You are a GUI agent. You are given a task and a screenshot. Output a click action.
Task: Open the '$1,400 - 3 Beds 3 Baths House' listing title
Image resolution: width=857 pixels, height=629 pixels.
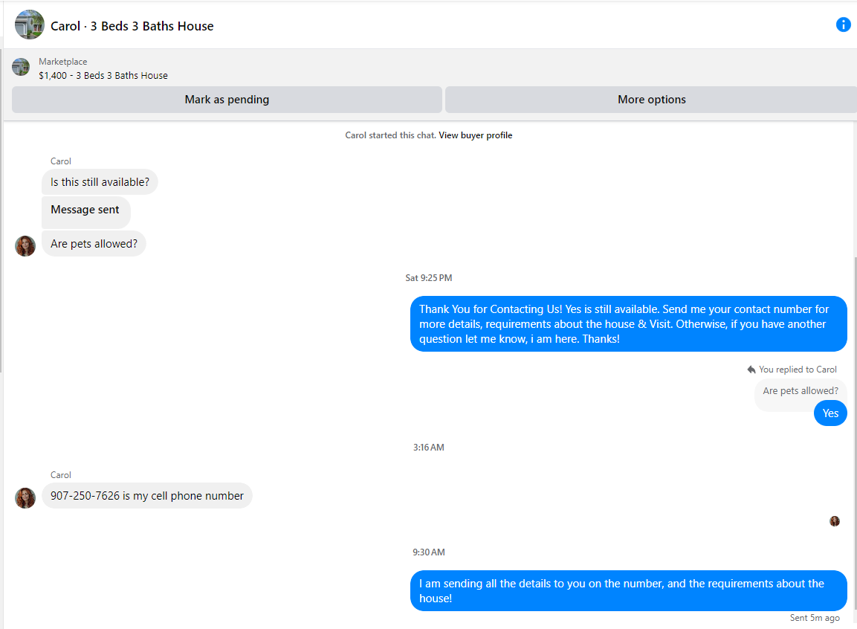[103, 75]
